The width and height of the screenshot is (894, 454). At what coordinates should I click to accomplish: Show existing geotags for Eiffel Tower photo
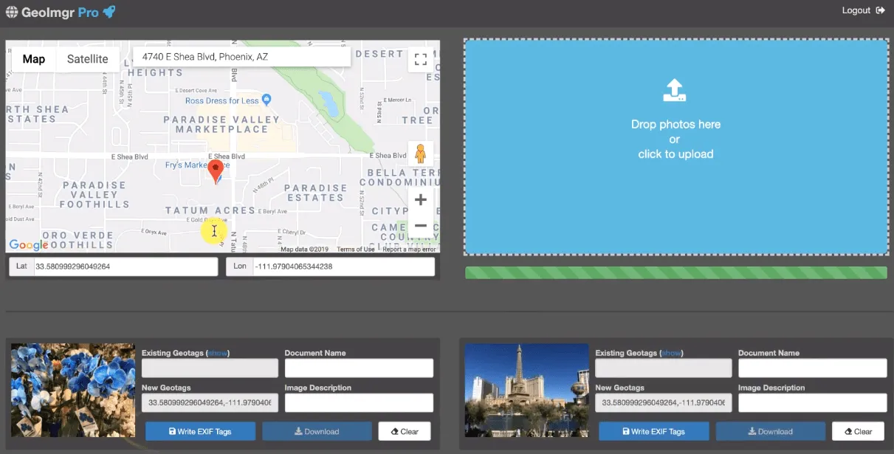[x=671, y=354]
